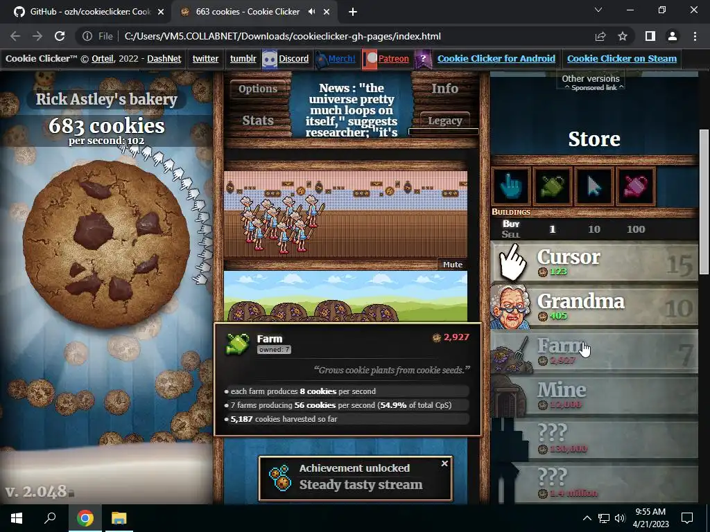
Task: Buy a Cursor for 123 cookies
Action: pos(594,263)
